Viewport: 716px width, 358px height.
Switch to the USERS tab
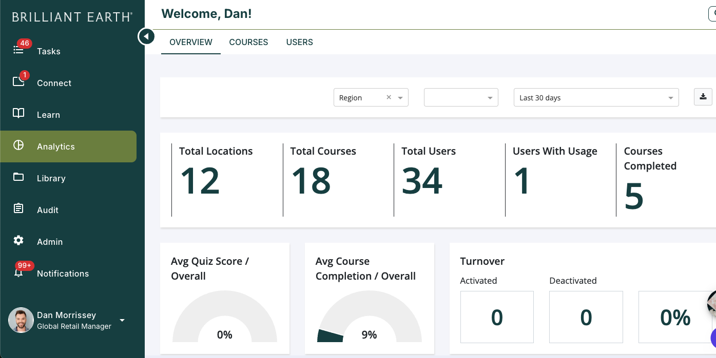(300, 43)
